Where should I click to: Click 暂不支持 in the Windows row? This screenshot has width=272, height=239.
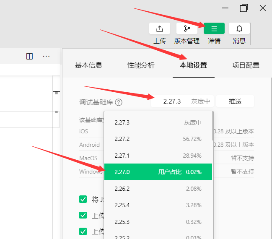pyautogui.click(x=242, y=171)
